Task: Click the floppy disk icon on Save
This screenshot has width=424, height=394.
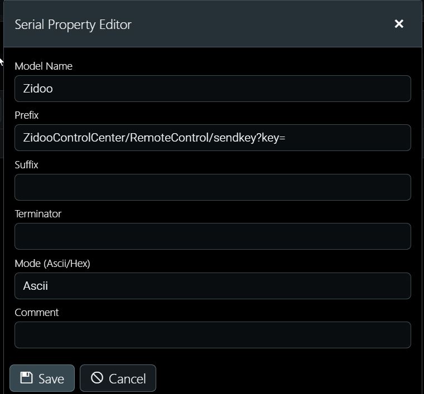Action: click(27, 377)
